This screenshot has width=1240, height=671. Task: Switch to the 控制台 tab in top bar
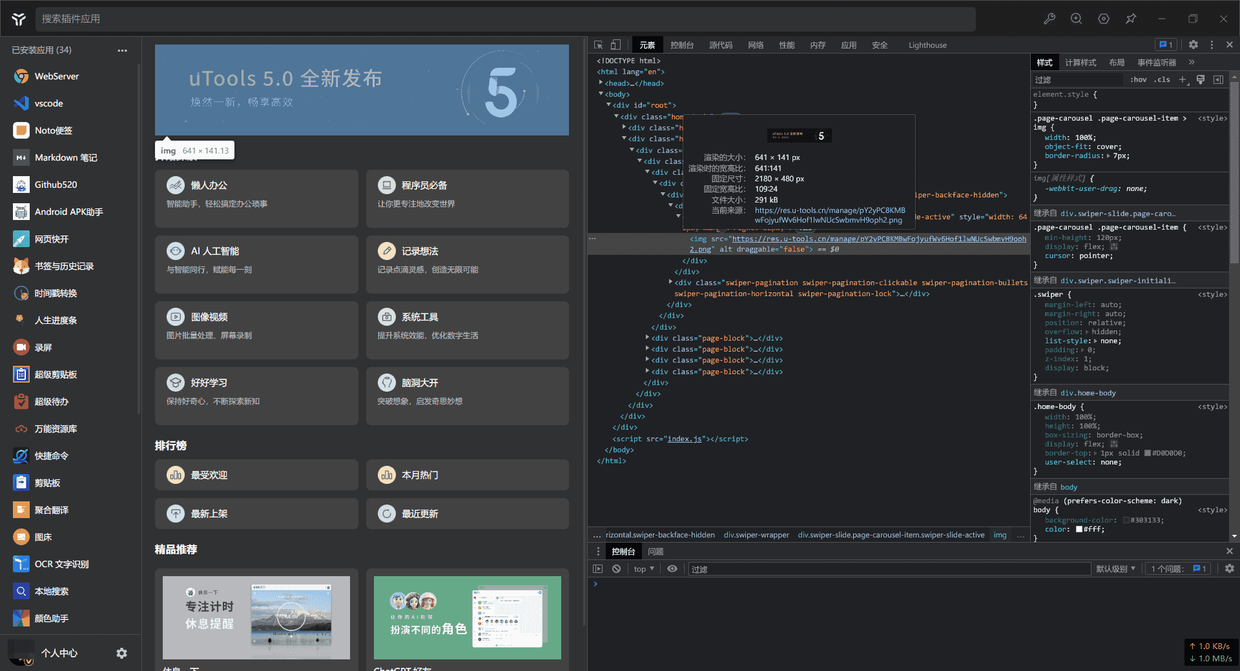point(682,45)
